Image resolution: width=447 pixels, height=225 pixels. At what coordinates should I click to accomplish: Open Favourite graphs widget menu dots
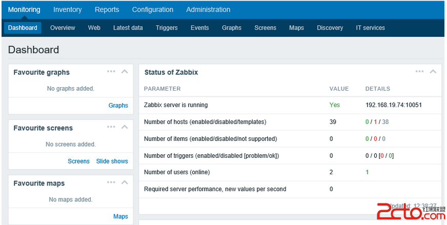click(111, 71)
